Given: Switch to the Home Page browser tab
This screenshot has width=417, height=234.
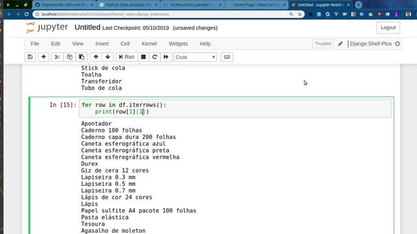Looking at the screenshot, I should (x=255, y=5).
